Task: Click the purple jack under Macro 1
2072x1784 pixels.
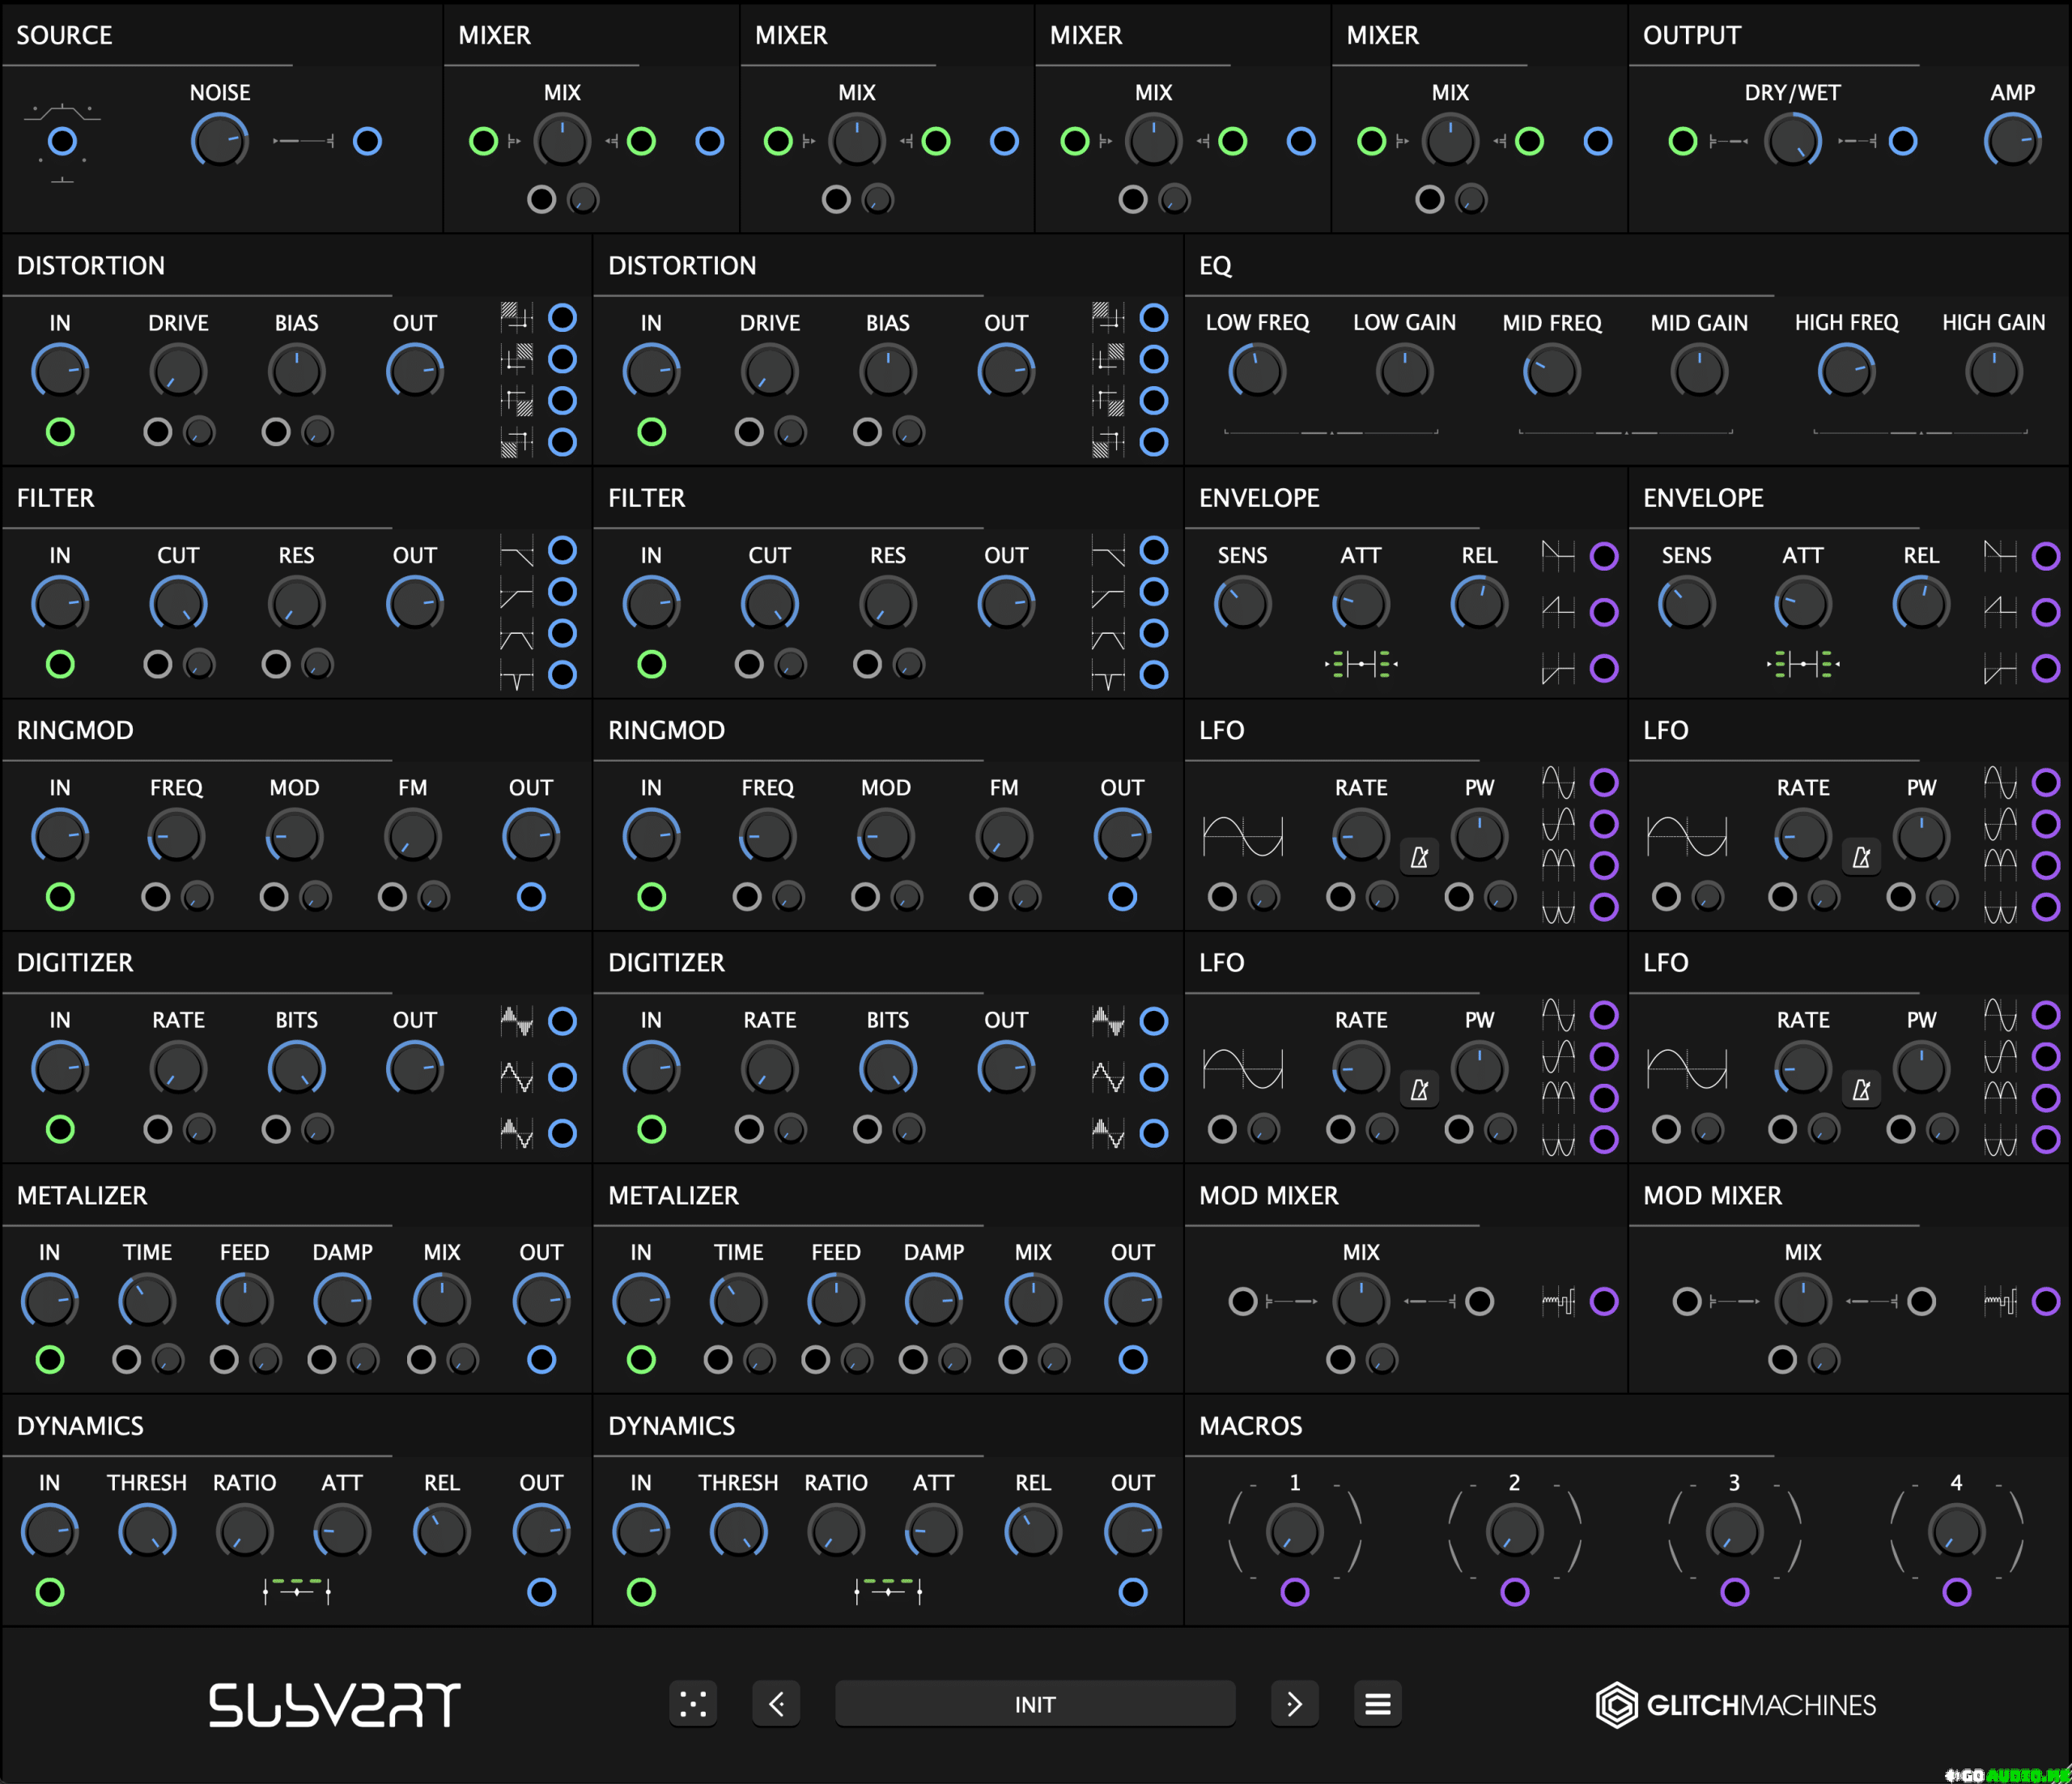Action: [x=1294, y=1591]
